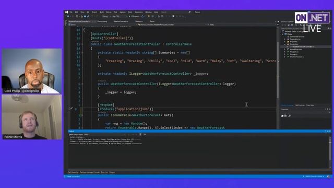Click the Visual Studio search box

point(176,12)
